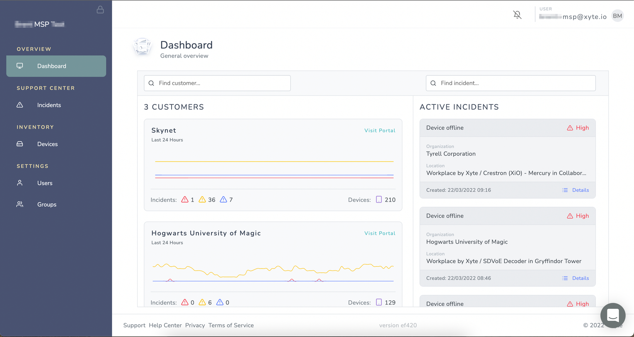Visit Portal for Skynet
Viewport: 634px width, 337px height.
(380, 131)
